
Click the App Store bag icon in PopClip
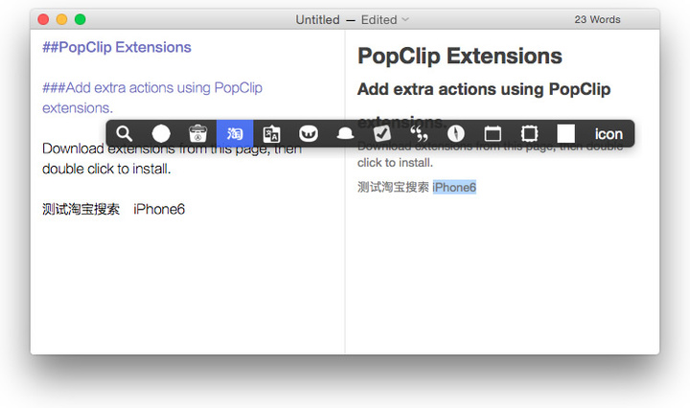click(197, 134)
